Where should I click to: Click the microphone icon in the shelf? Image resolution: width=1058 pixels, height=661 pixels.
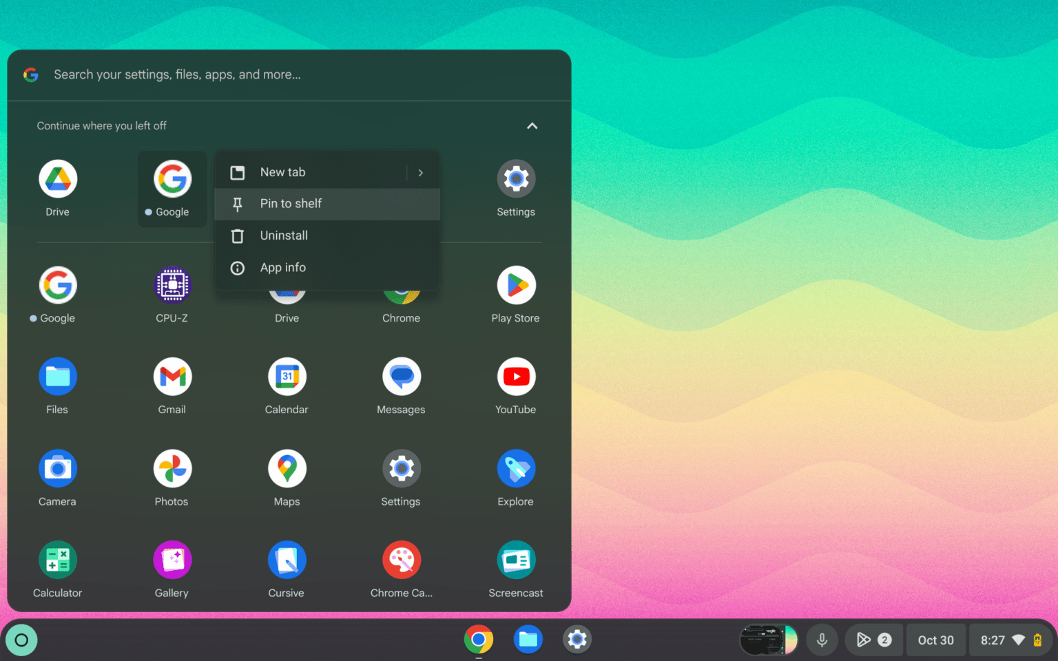(822, 640)
